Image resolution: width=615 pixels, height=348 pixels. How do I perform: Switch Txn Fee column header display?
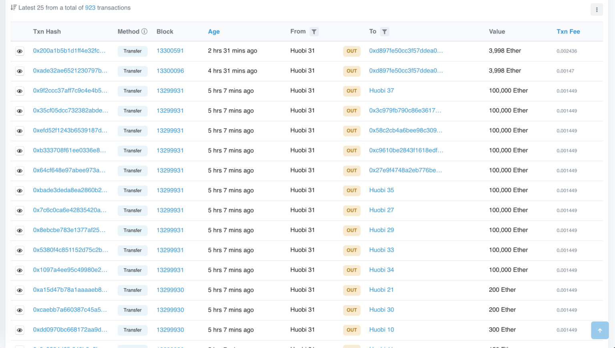568,32
